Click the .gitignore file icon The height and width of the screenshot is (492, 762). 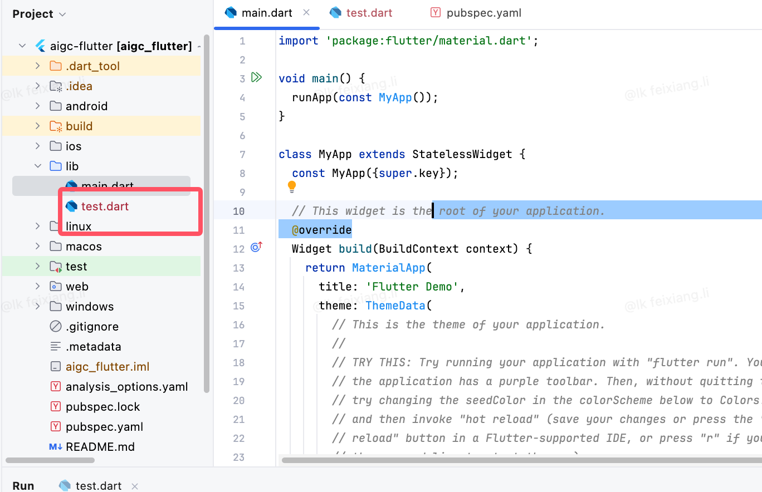[x=56, y=326]
